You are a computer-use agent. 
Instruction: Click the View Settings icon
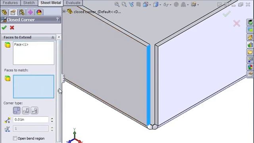tap(194, 4)
